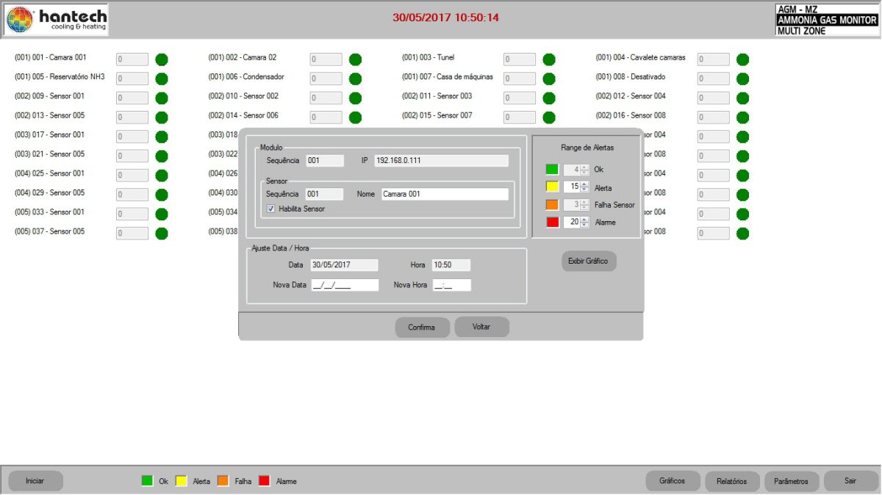The width and height of the screenshot is (882, 495).
Task: Open the Relatórios section in the bottom bar
Action: coord(731,481)
